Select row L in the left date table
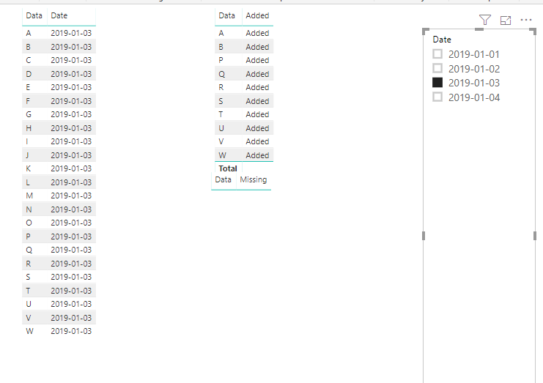This screenshot has width=543, height=383. [x=59, y=182]
